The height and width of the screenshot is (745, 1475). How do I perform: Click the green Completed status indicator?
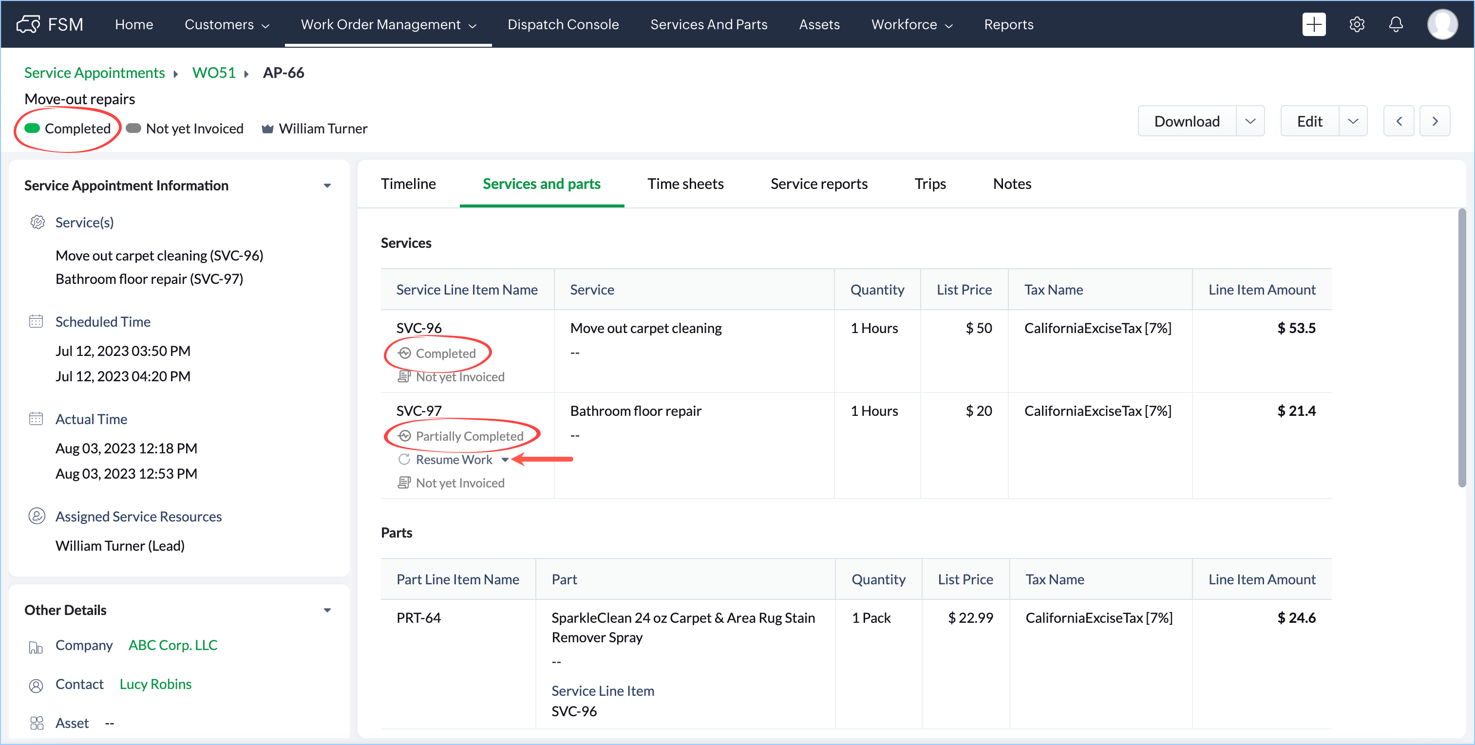(x=32, y=128)
